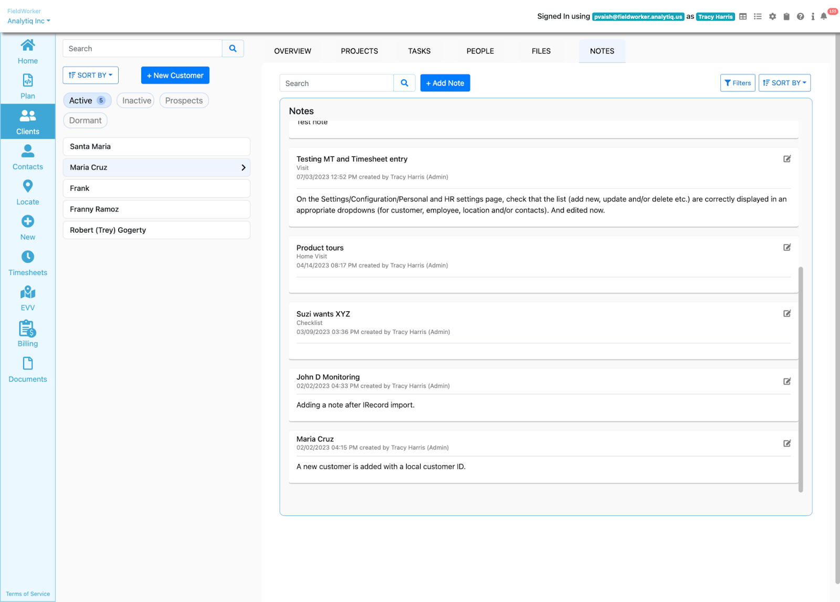The width and height of the screenshot is (840, 602).
Task: Switch to the TASKS tab
Action: [x=419, y=51]
